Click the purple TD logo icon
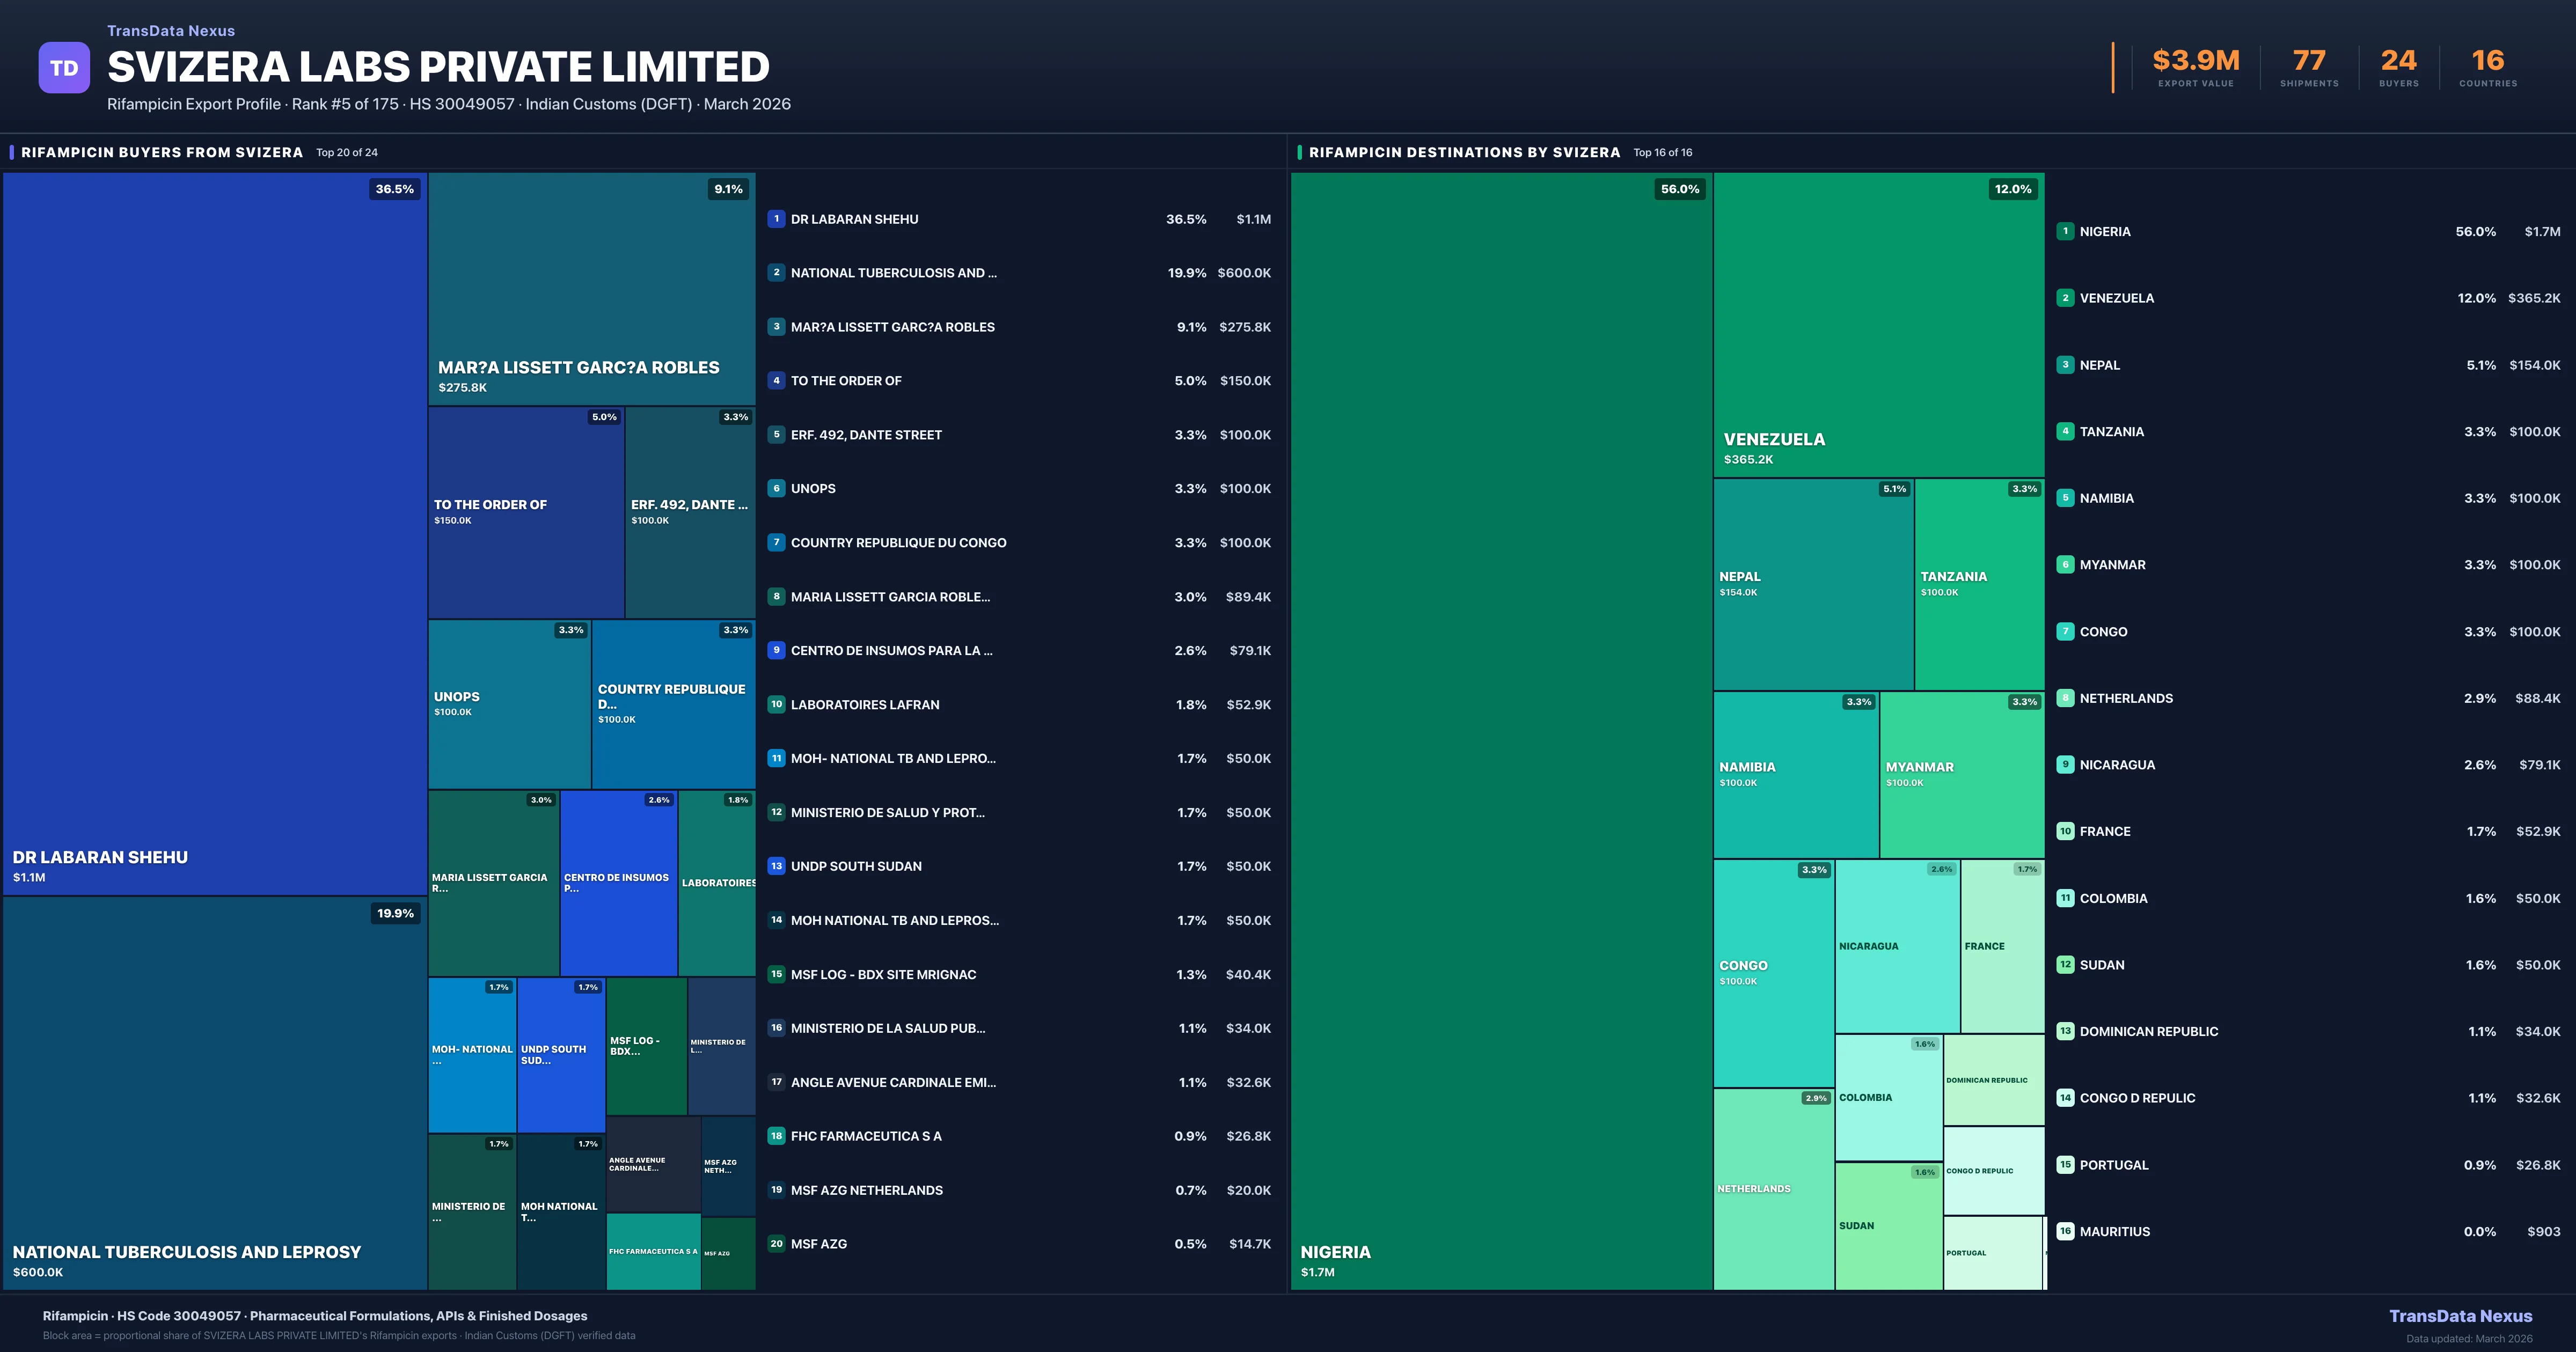Image resolution: width=2576 pixels, height=1352 pixels. (64, 68)
